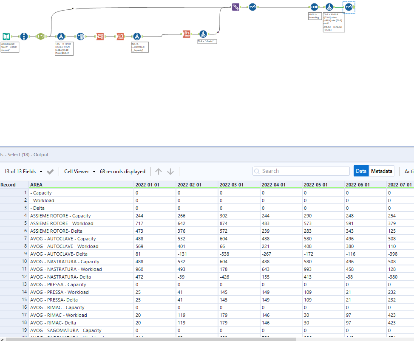
Task: Open the orange Cross Tab tool
Action: click(100, 36)
